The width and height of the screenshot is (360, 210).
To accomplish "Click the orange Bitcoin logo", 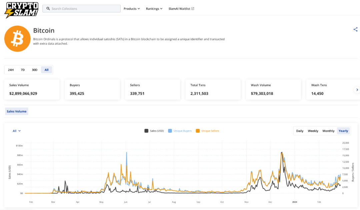I will (x=17, y=39).
